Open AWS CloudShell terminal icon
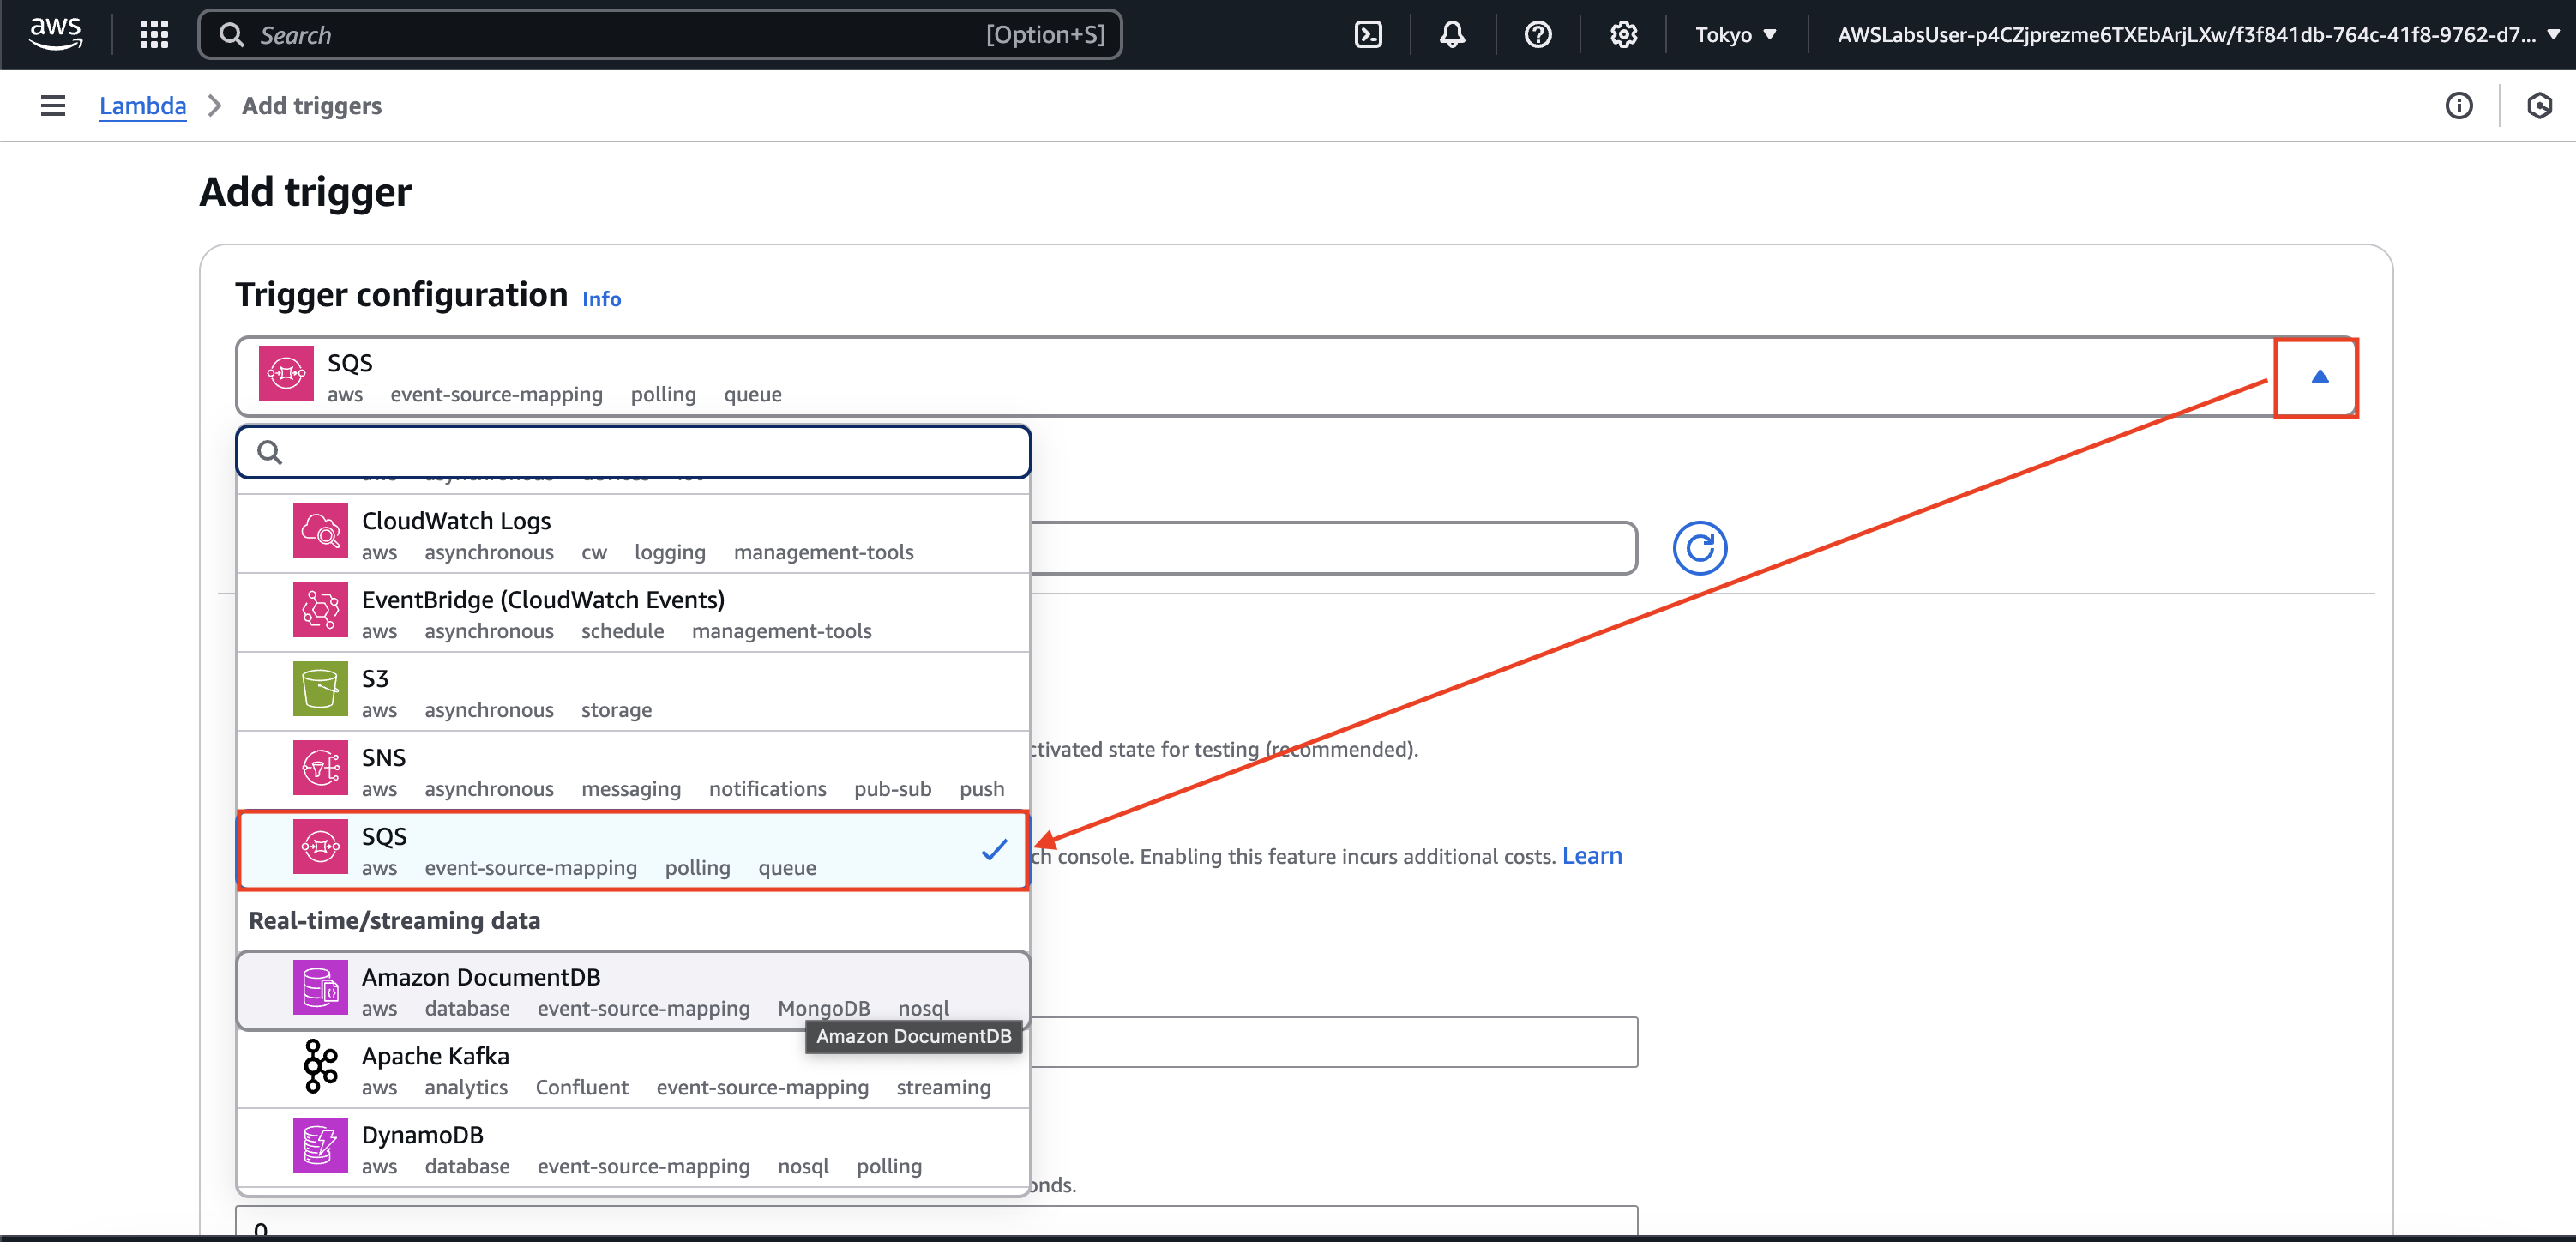Screen dimensions: 2576x1242 click(1367, 35)
